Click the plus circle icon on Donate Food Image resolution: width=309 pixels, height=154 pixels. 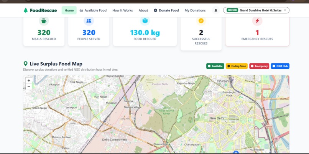click(x=156, y=10)
